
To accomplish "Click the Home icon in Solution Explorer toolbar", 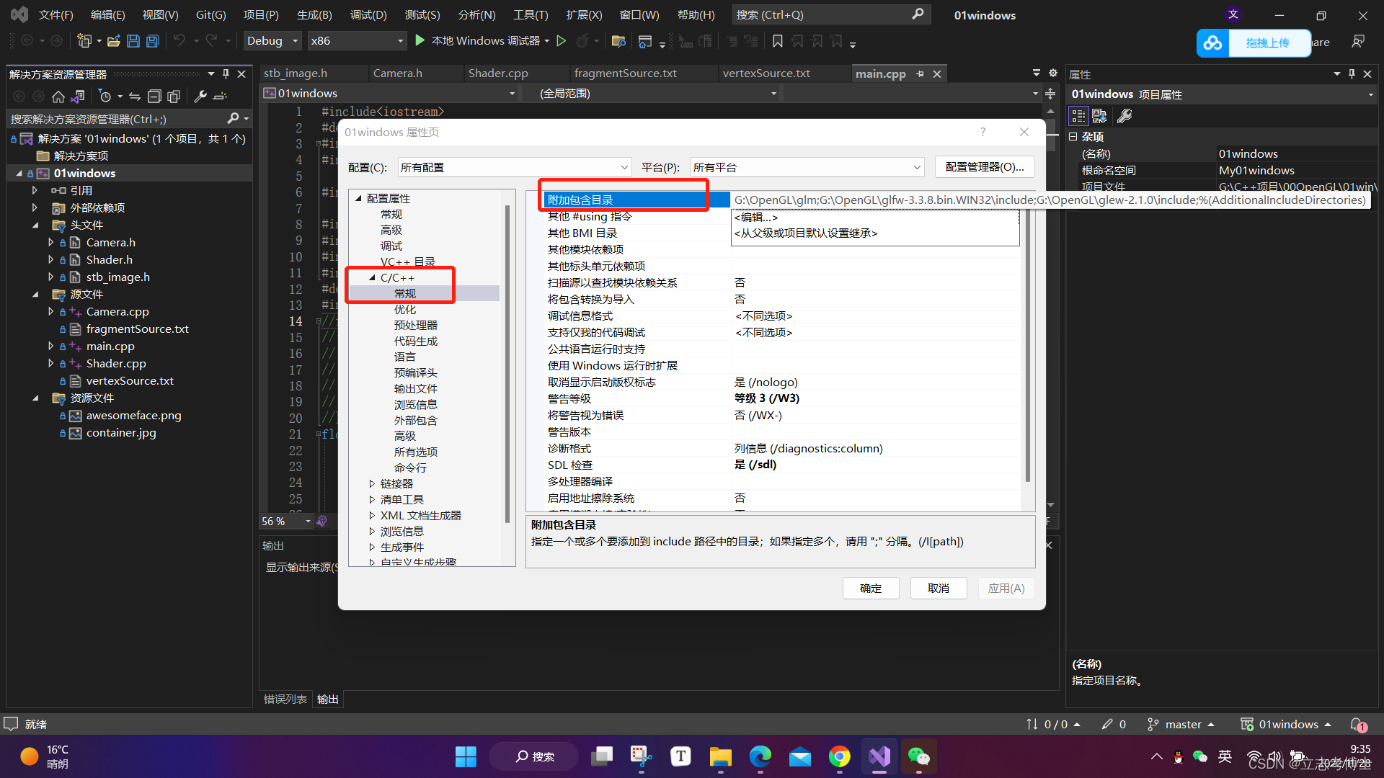I will 58,96.
